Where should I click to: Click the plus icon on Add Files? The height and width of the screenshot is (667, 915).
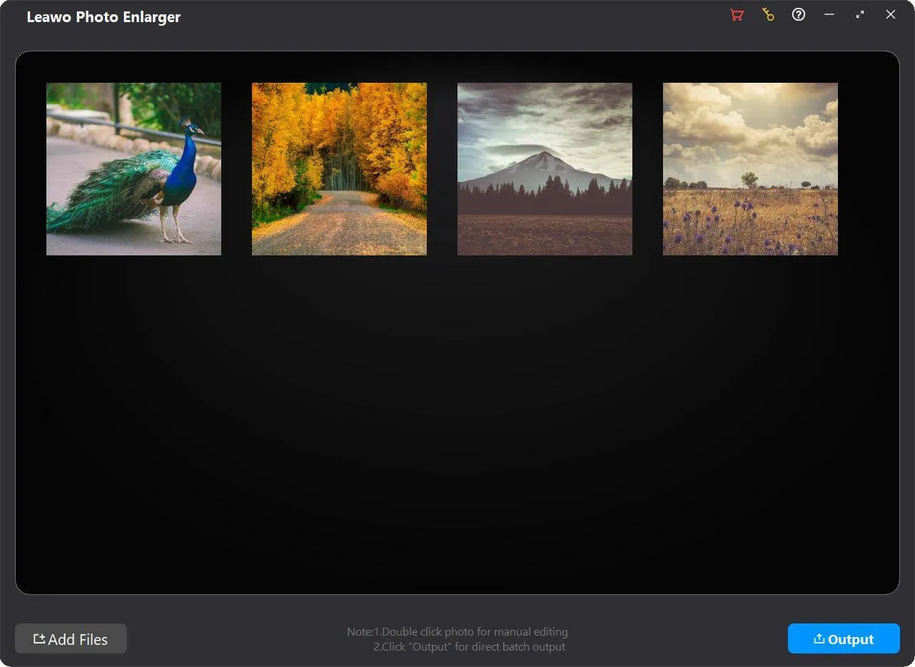pyautogui.click(x=39, y=638)
